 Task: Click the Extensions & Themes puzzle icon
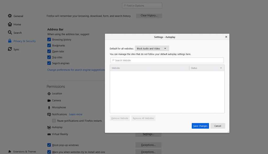(9, 151)
